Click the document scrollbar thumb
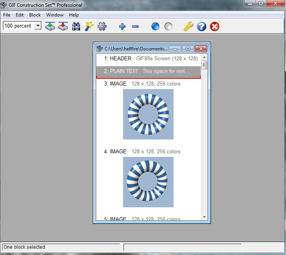286x255 pixels. tap(204, 65)
